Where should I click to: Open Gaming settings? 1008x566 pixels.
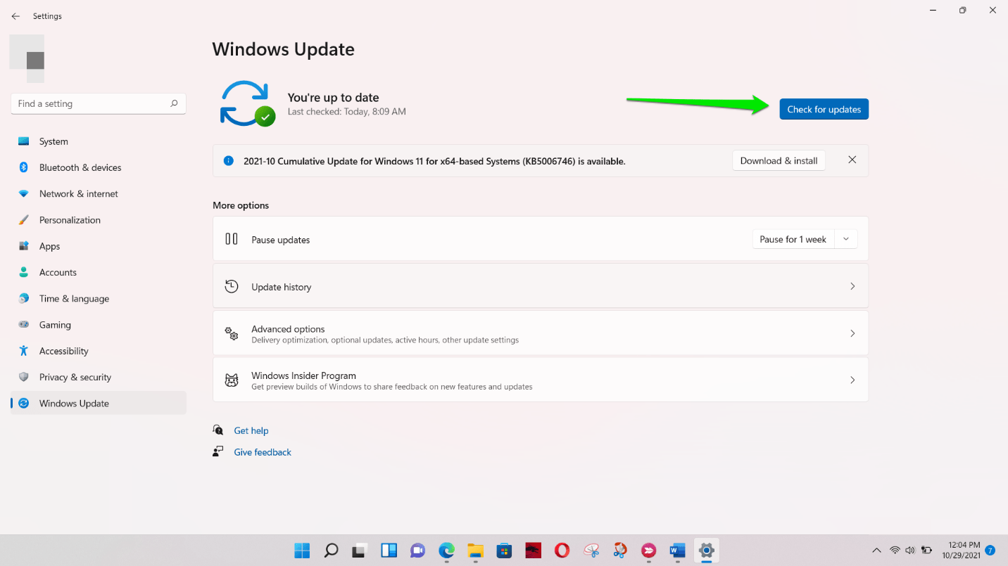(x=56, y=324)
